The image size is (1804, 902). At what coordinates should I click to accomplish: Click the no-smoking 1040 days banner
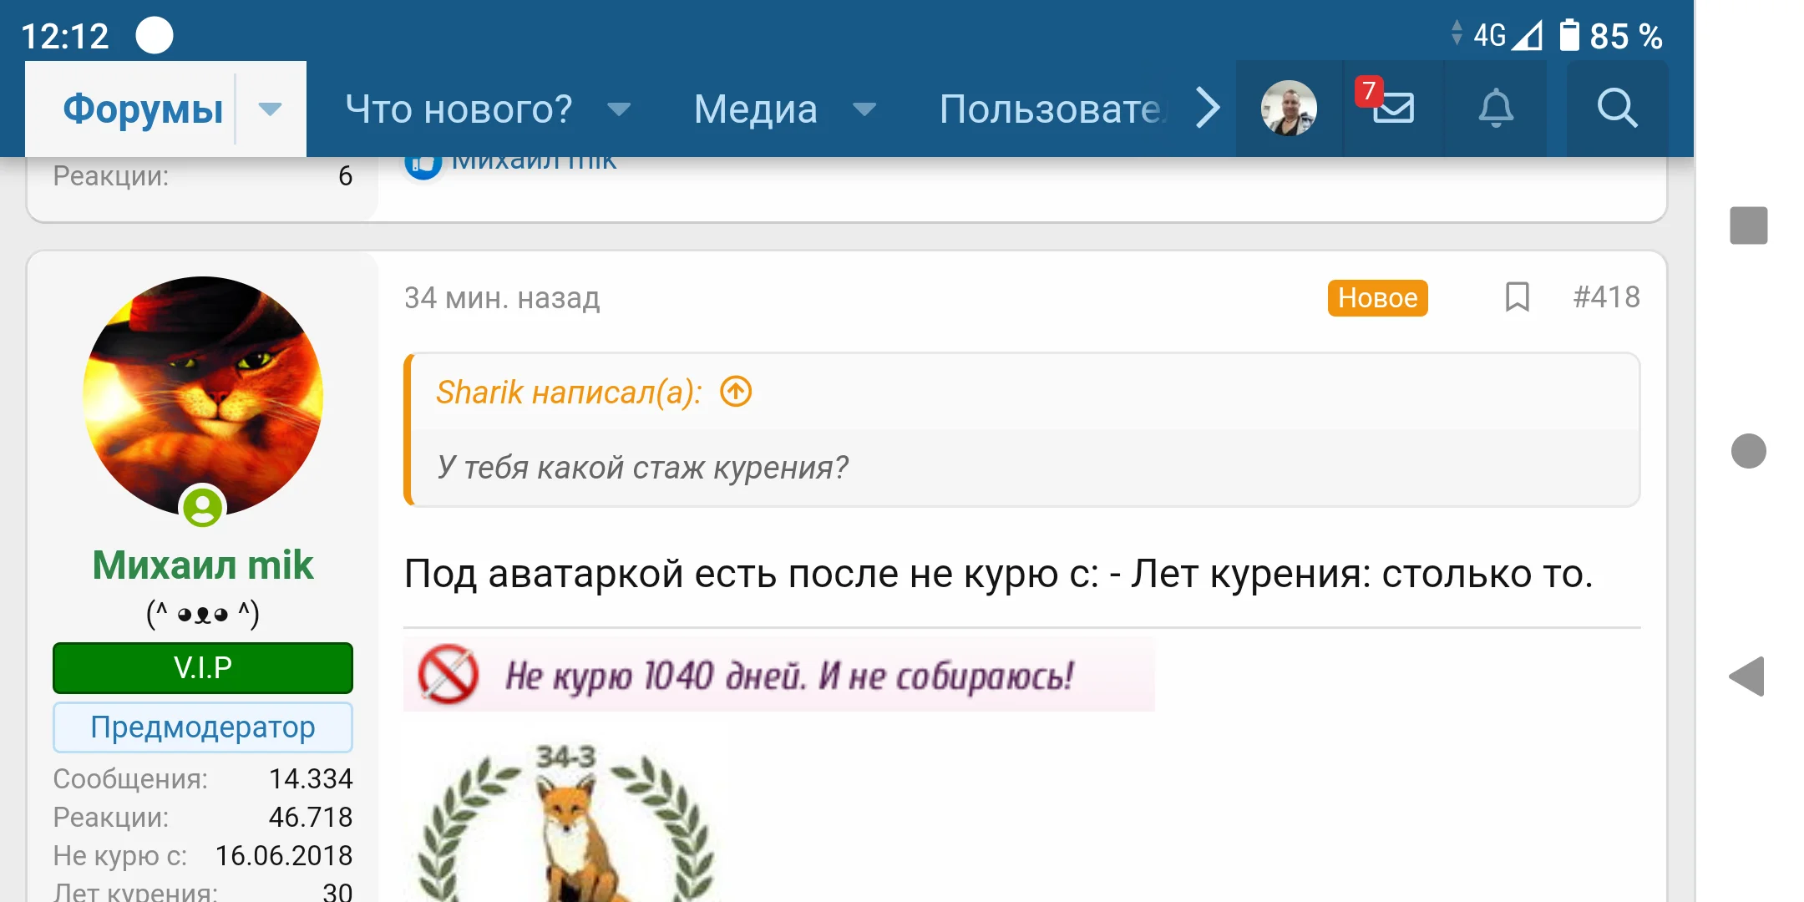(778, 675)
